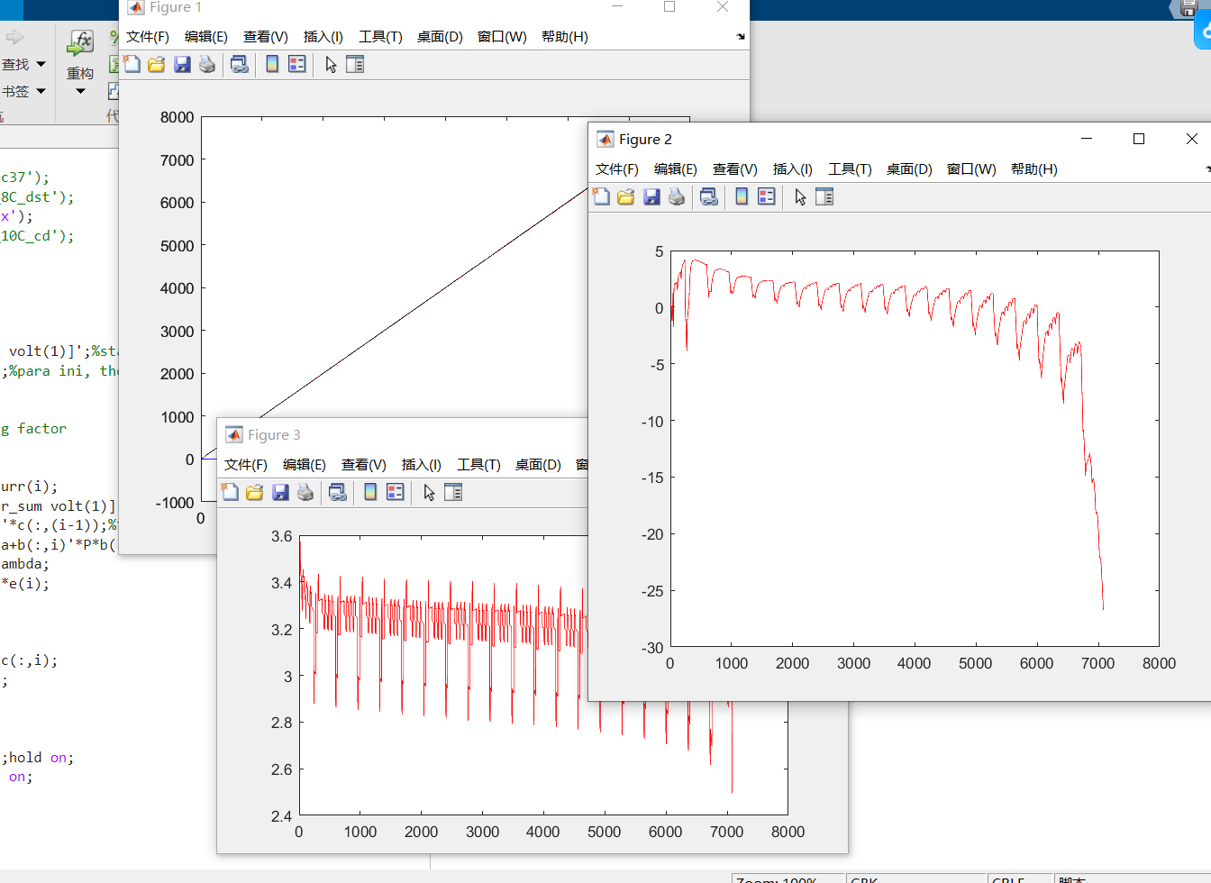This screenshot has width=1211, height=883.
Task: Open the 工具(T) menu in Figure 2
Action: [850, 168]
